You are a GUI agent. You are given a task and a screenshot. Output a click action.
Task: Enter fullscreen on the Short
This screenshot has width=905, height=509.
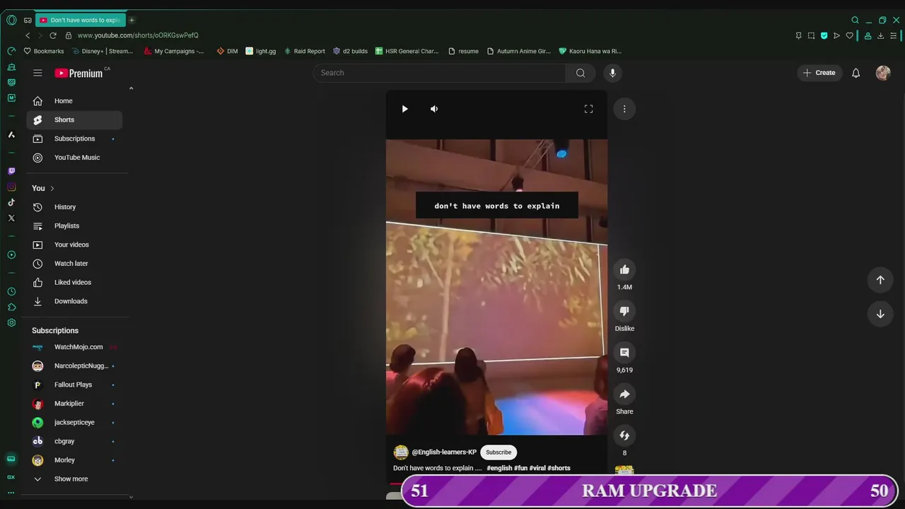point(588,109)
